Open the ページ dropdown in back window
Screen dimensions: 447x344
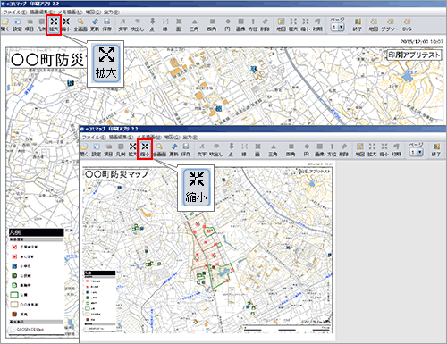(342, 27)
